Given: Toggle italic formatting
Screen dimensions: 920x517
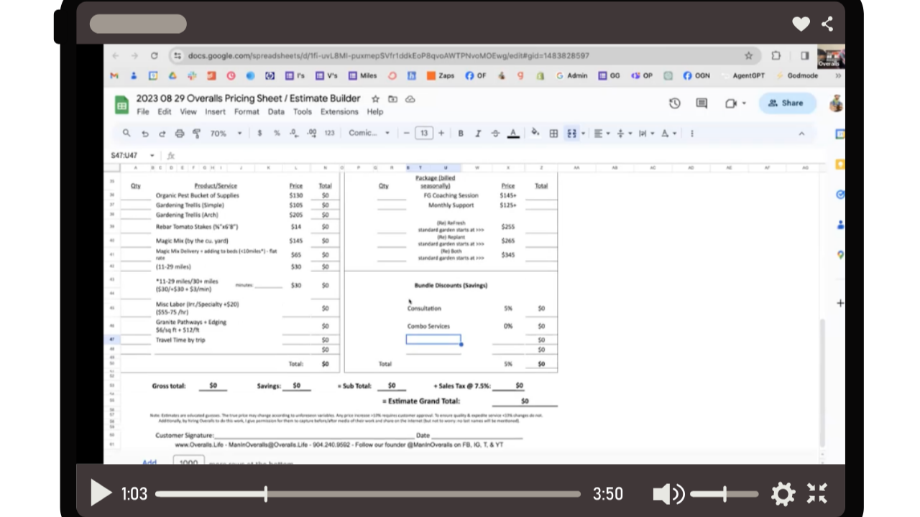Looking at the screenshot, I should coord(478,134).
